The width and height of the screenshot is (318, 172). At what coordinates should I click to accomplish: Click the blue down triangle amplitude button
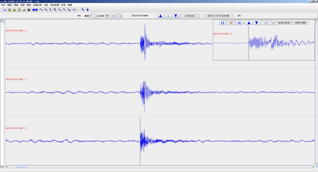click(175, 16)
